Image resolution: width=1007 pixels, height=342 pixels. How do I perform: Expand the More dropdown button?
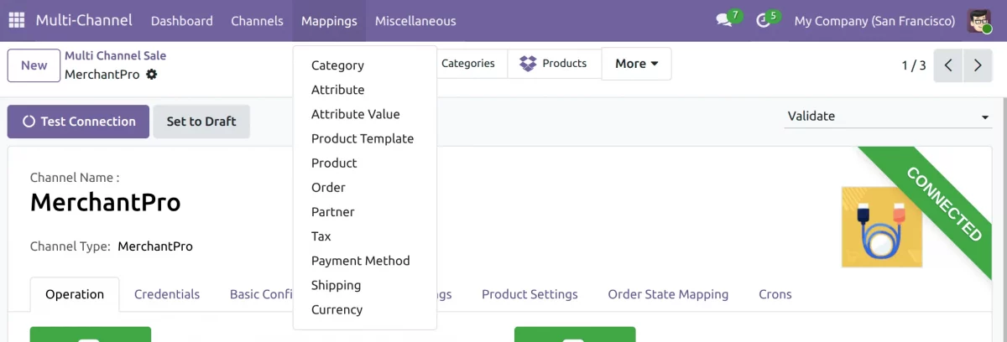[636, 64]
